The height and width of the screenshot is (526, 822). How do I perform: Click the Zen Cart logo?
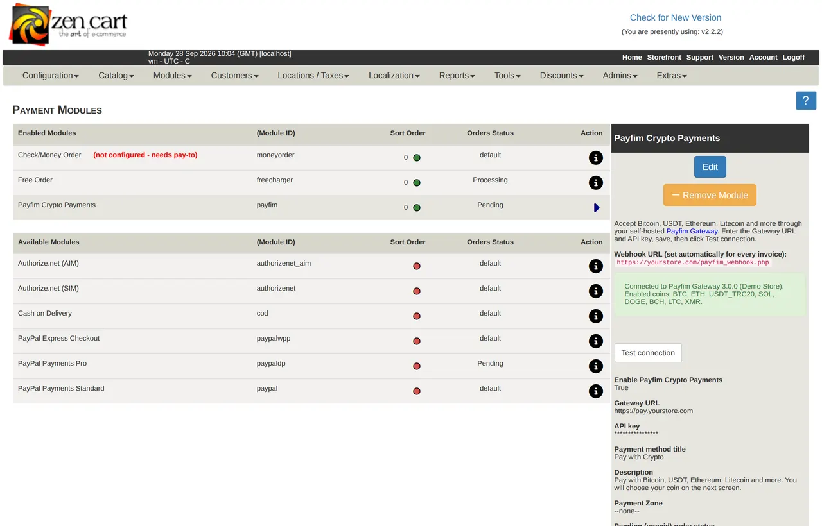coord(67,24)
